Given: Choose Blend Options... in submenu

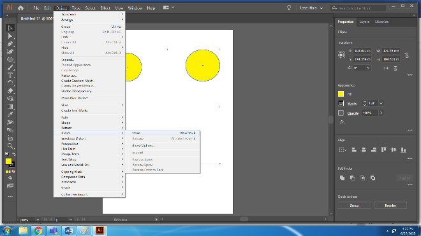Looking at the screenshot, I should click(x=163, y=146).
